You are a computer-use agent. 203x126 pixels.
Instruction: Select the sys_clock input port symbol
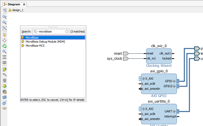126,59
